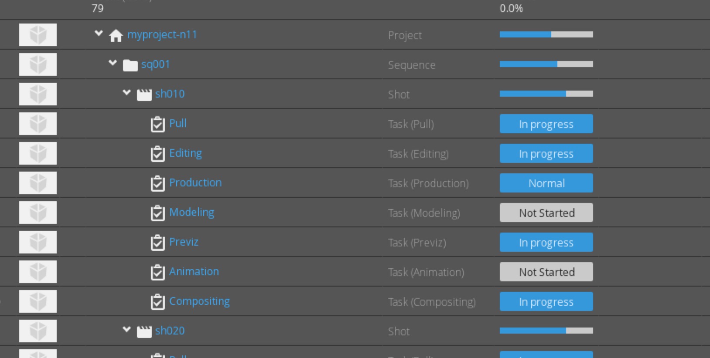Screen dimensions: 710x358
Task: Click the clipboard task icon beside Pull
Action: click(x=158, y=124)
